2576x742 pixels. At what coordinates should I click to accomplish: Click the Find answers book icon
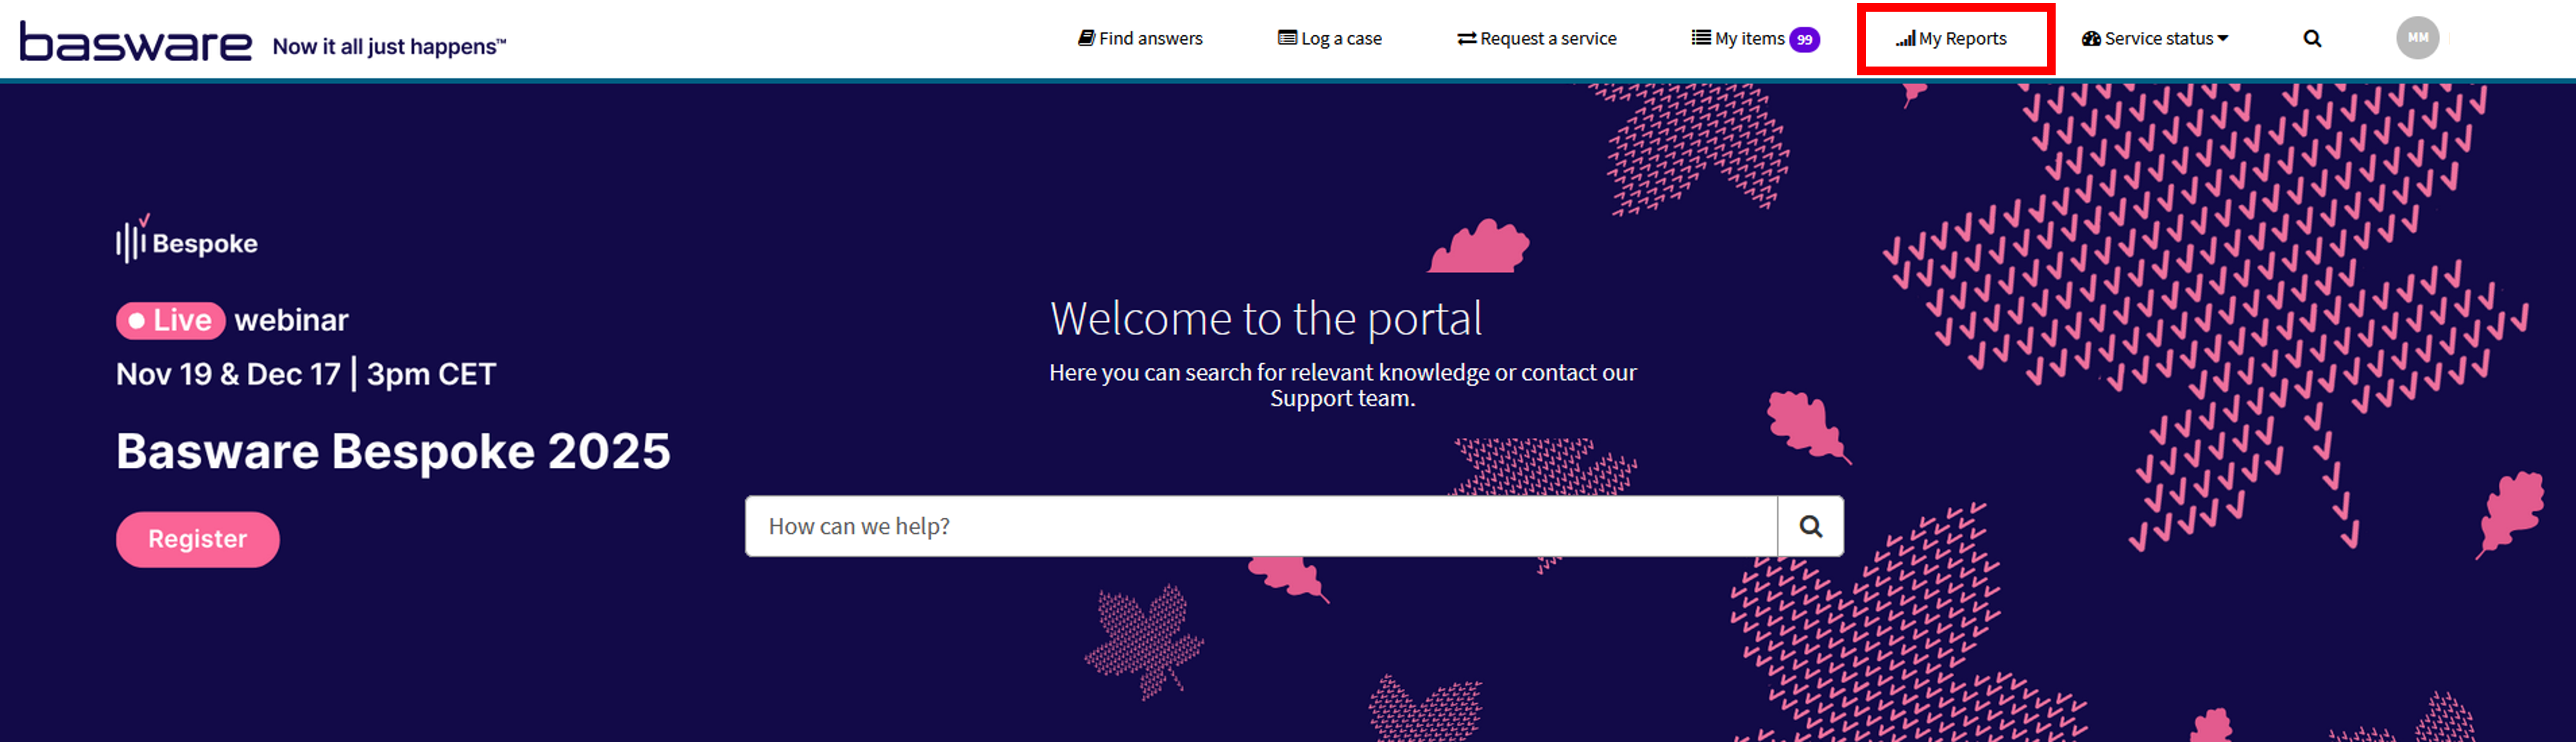point(1086,38)
